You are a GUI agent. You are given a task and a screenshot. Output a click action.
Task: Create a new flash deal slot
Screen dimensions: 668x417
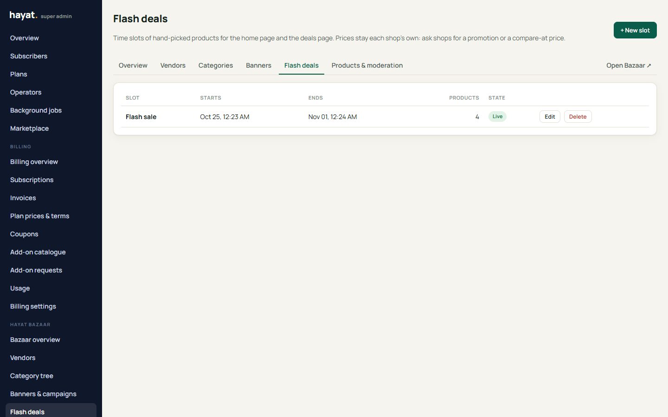click(635, 30)
